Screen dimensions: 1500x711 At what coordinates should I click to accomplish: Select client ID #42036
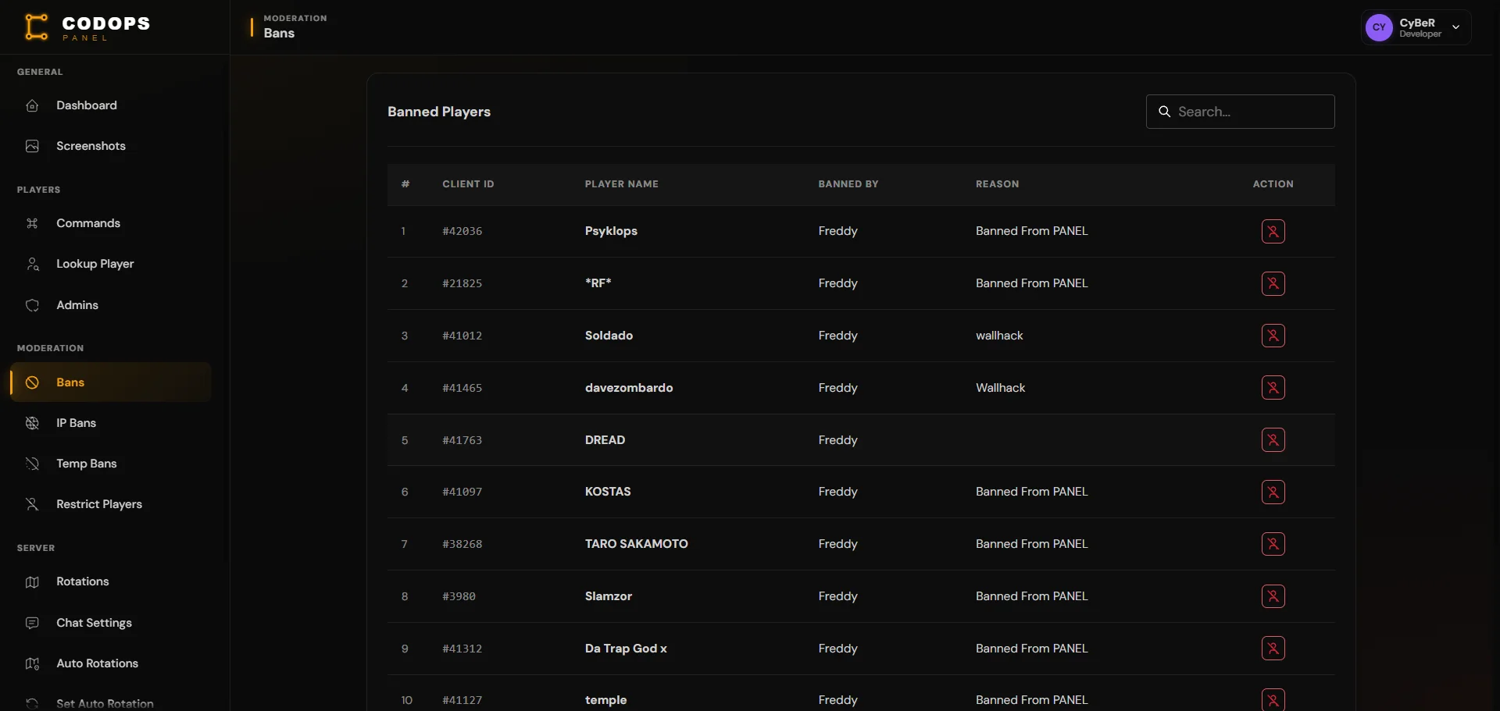[x=462, y=231]
